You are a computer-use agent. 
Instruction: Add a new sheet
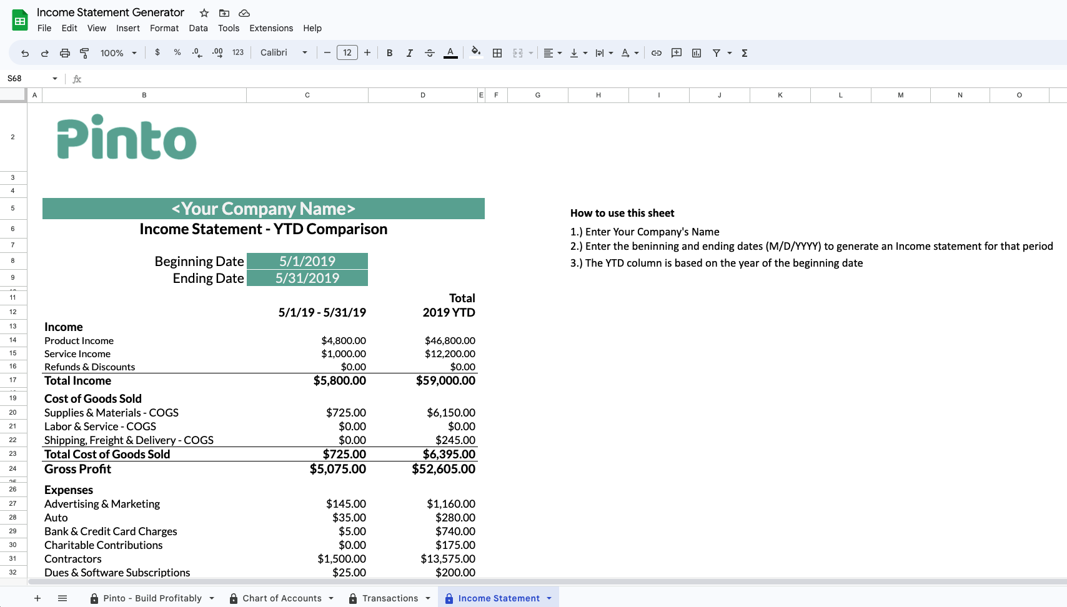37,598
